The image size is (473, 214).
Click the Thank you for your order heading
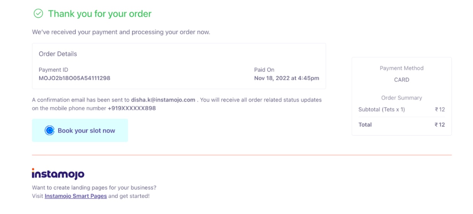click(x=100, y=14)
